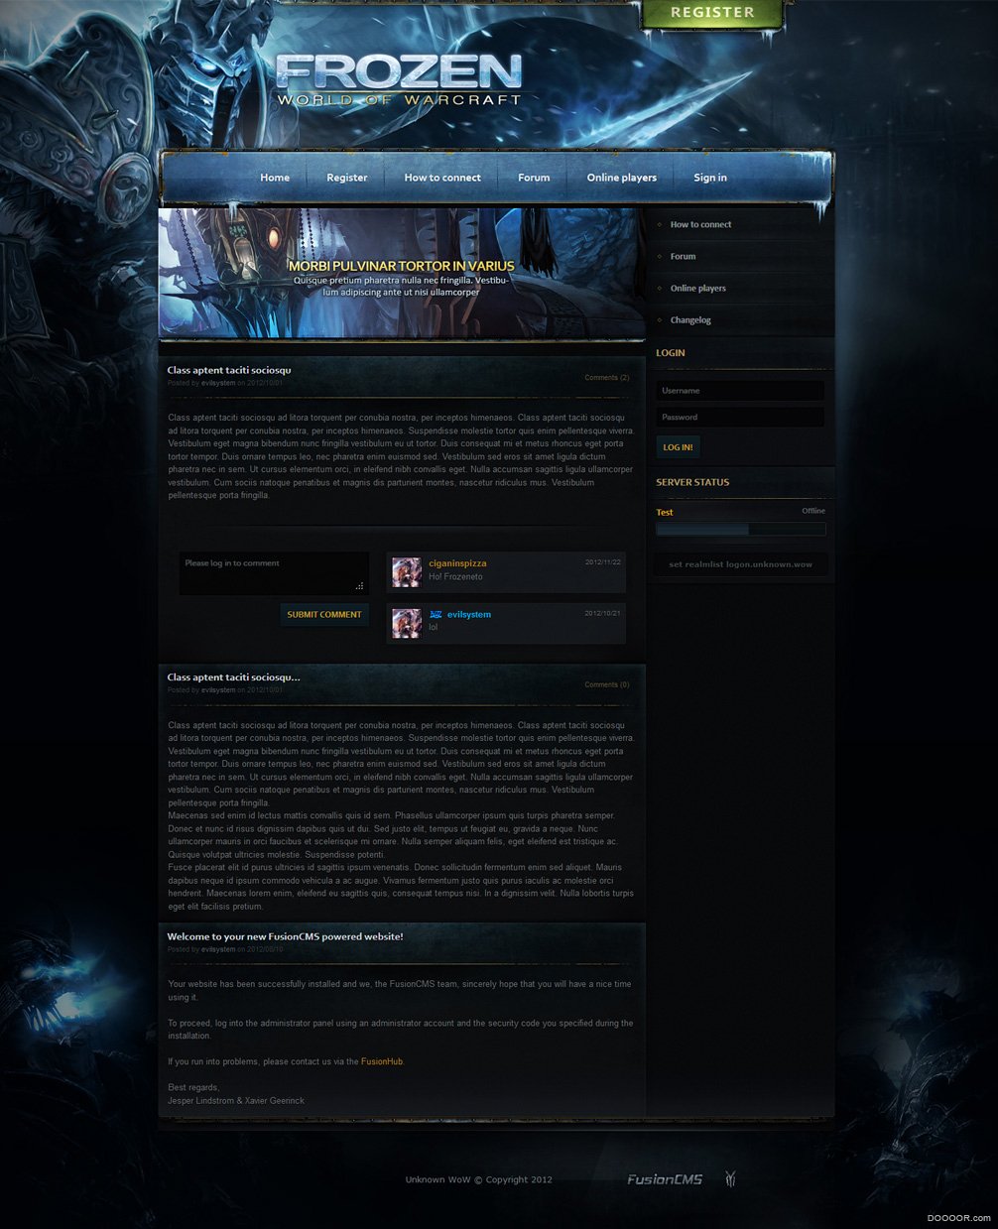Open second post title Class aptent taciti sociosqu...
998x1229 pixels.
233,677
